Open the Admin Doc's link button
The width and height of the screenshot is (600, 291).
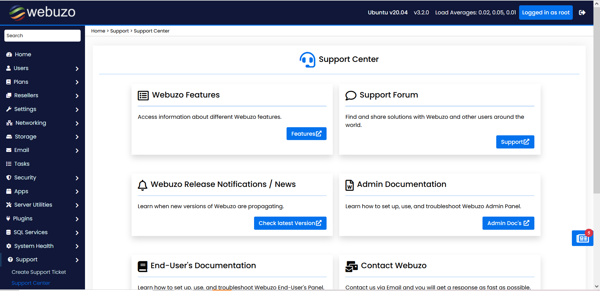tap(508, 223)
